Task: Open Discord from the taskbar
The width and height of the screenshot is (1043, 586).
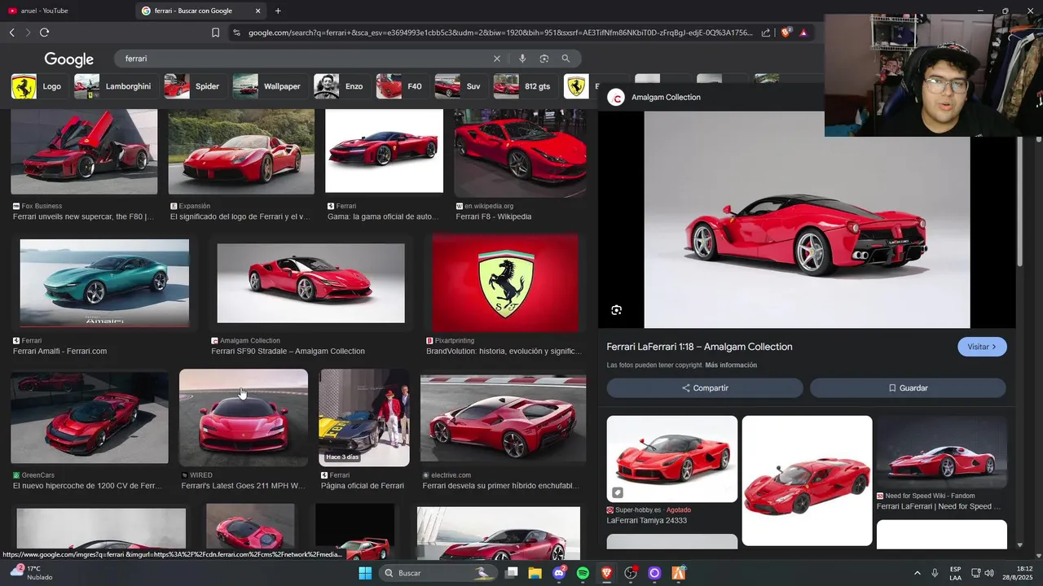Action: [x=559, y=573]
